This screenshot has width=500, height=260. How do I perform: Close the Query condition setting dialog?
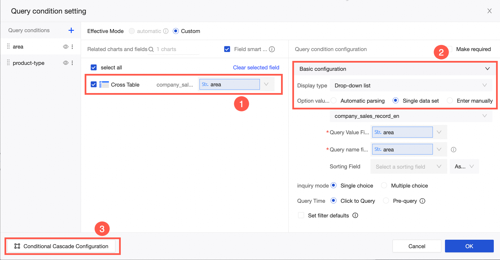pyautogui.click(x=490, y=11)
